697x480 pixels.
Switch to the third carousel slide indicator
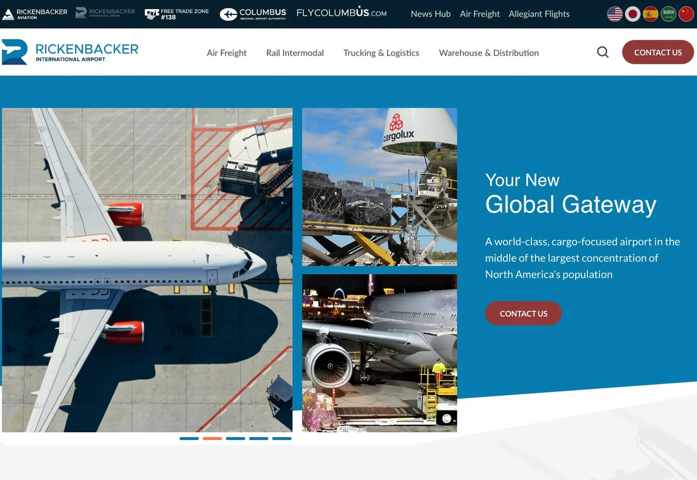coord(235,438)
